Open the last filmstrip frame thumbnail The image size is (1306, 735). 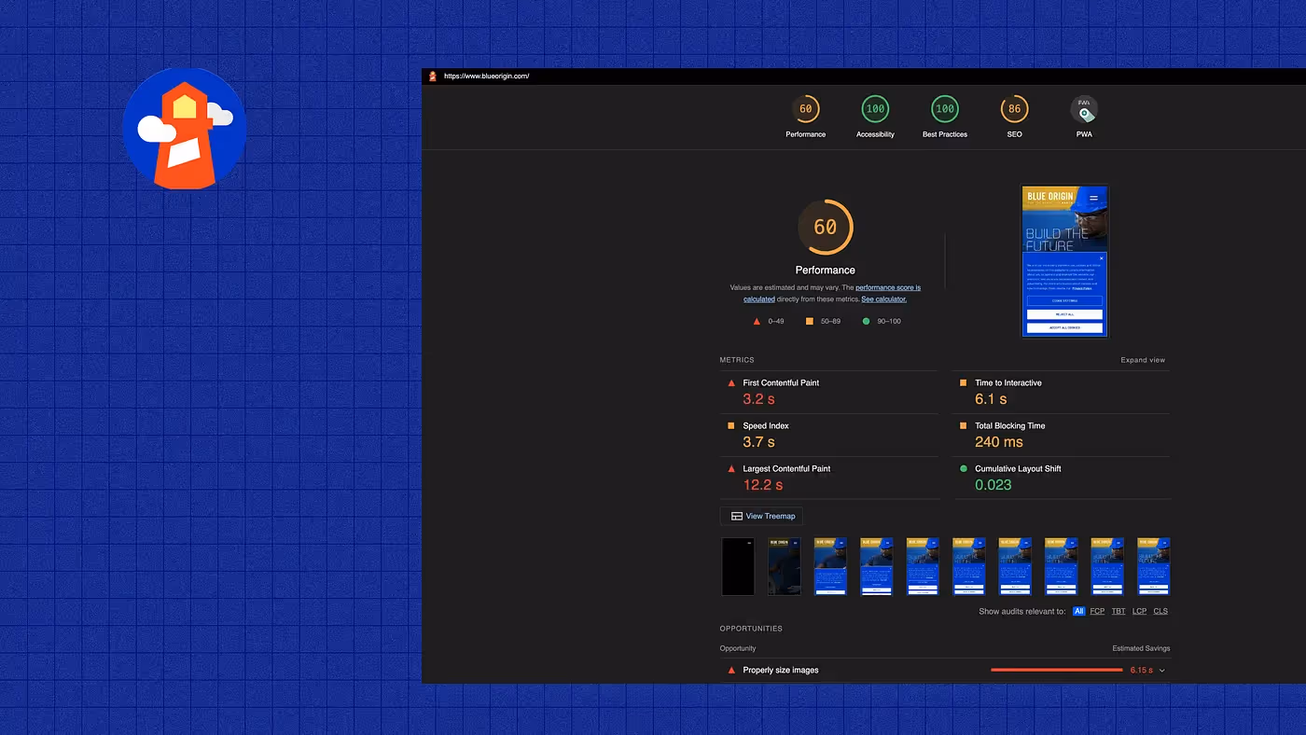tap(1154, 566)
